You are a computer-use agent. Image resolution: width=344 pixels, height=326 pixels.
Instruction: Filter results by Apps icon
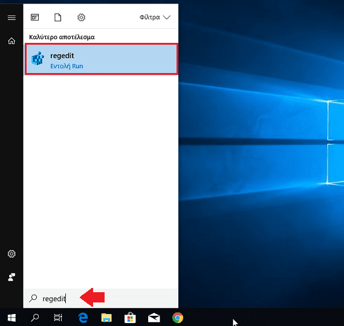pos(34,18)
